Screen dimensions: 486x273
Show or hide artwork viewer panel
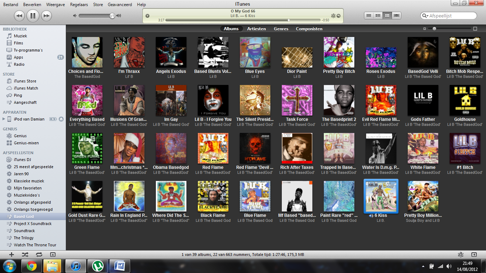[x=53, y=255]
